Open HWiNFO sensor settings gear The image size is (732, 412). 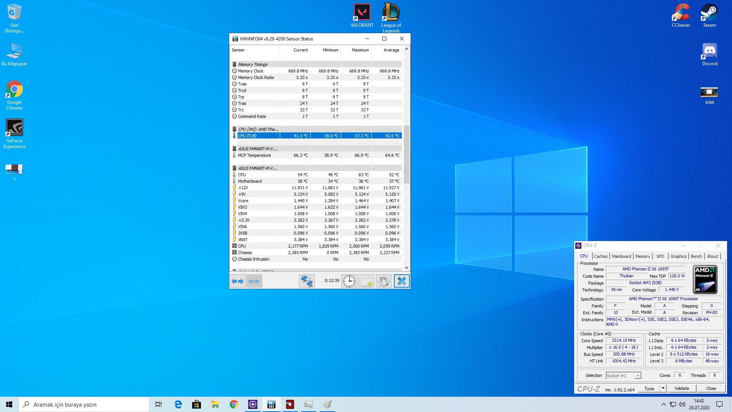pos(384,281)
